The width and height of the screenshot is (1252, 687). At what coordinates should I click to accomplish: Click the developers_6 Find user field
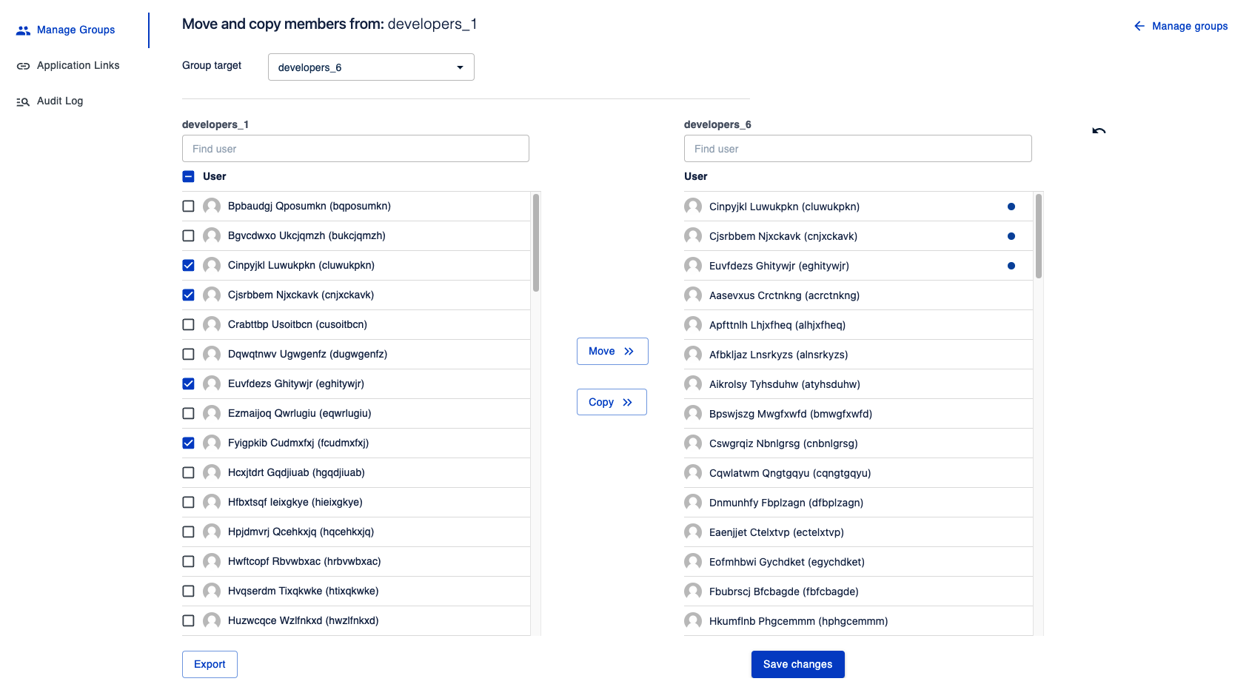(857, 149)
